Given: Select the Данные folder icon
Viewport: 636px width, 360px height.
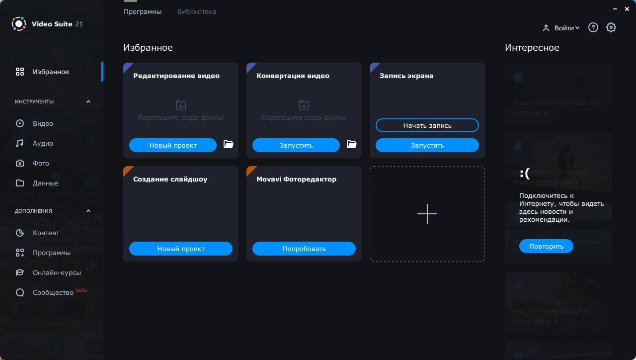Looking at the screenshot, I should 20,183.
